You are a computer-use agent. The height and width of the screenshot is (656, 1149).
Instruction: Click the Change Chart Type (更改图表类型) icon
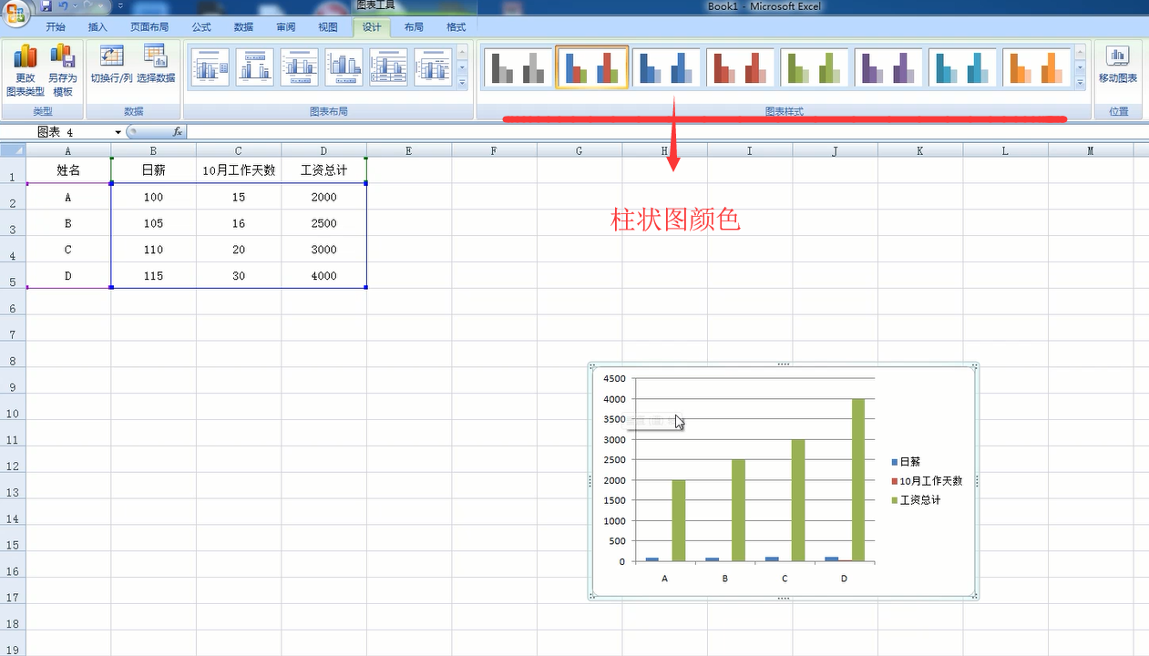click(25, 69)
